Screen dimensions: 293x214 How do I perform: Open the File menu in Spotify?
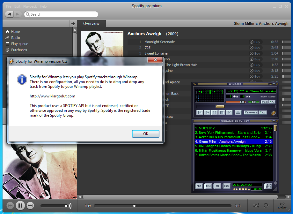point(9,6)
